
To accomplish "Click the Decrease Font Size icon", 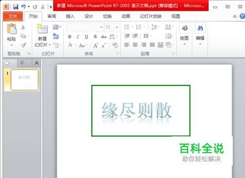I will pyautogui.click(x=103, y=46).
